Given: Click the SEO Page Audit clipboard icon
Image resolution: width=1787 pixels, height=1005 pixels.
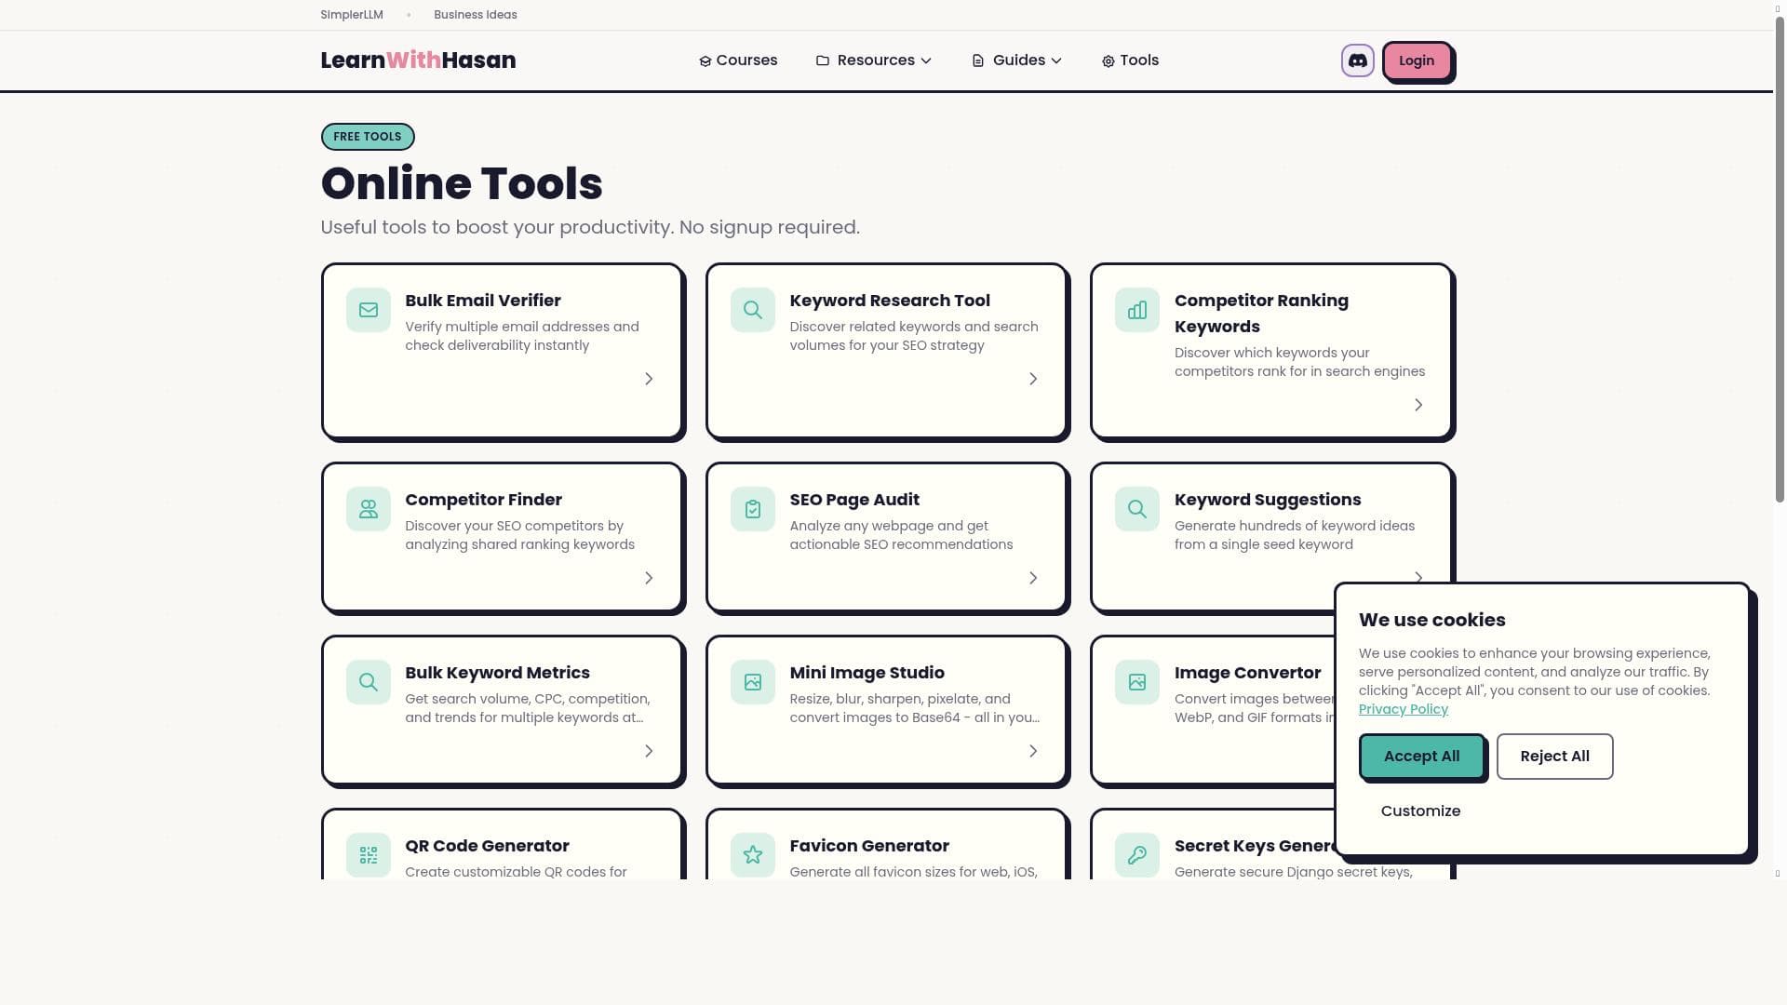Looking at the screenshot, I should (x=753, y=509).
